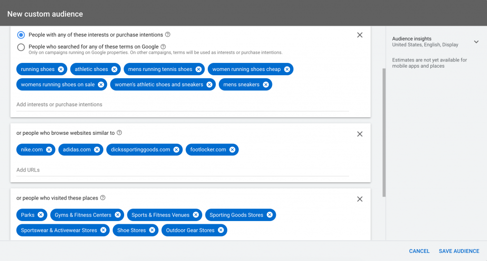487x261 pixels.
Task: Select people with interests or purchase intentions
Action: 21,35
